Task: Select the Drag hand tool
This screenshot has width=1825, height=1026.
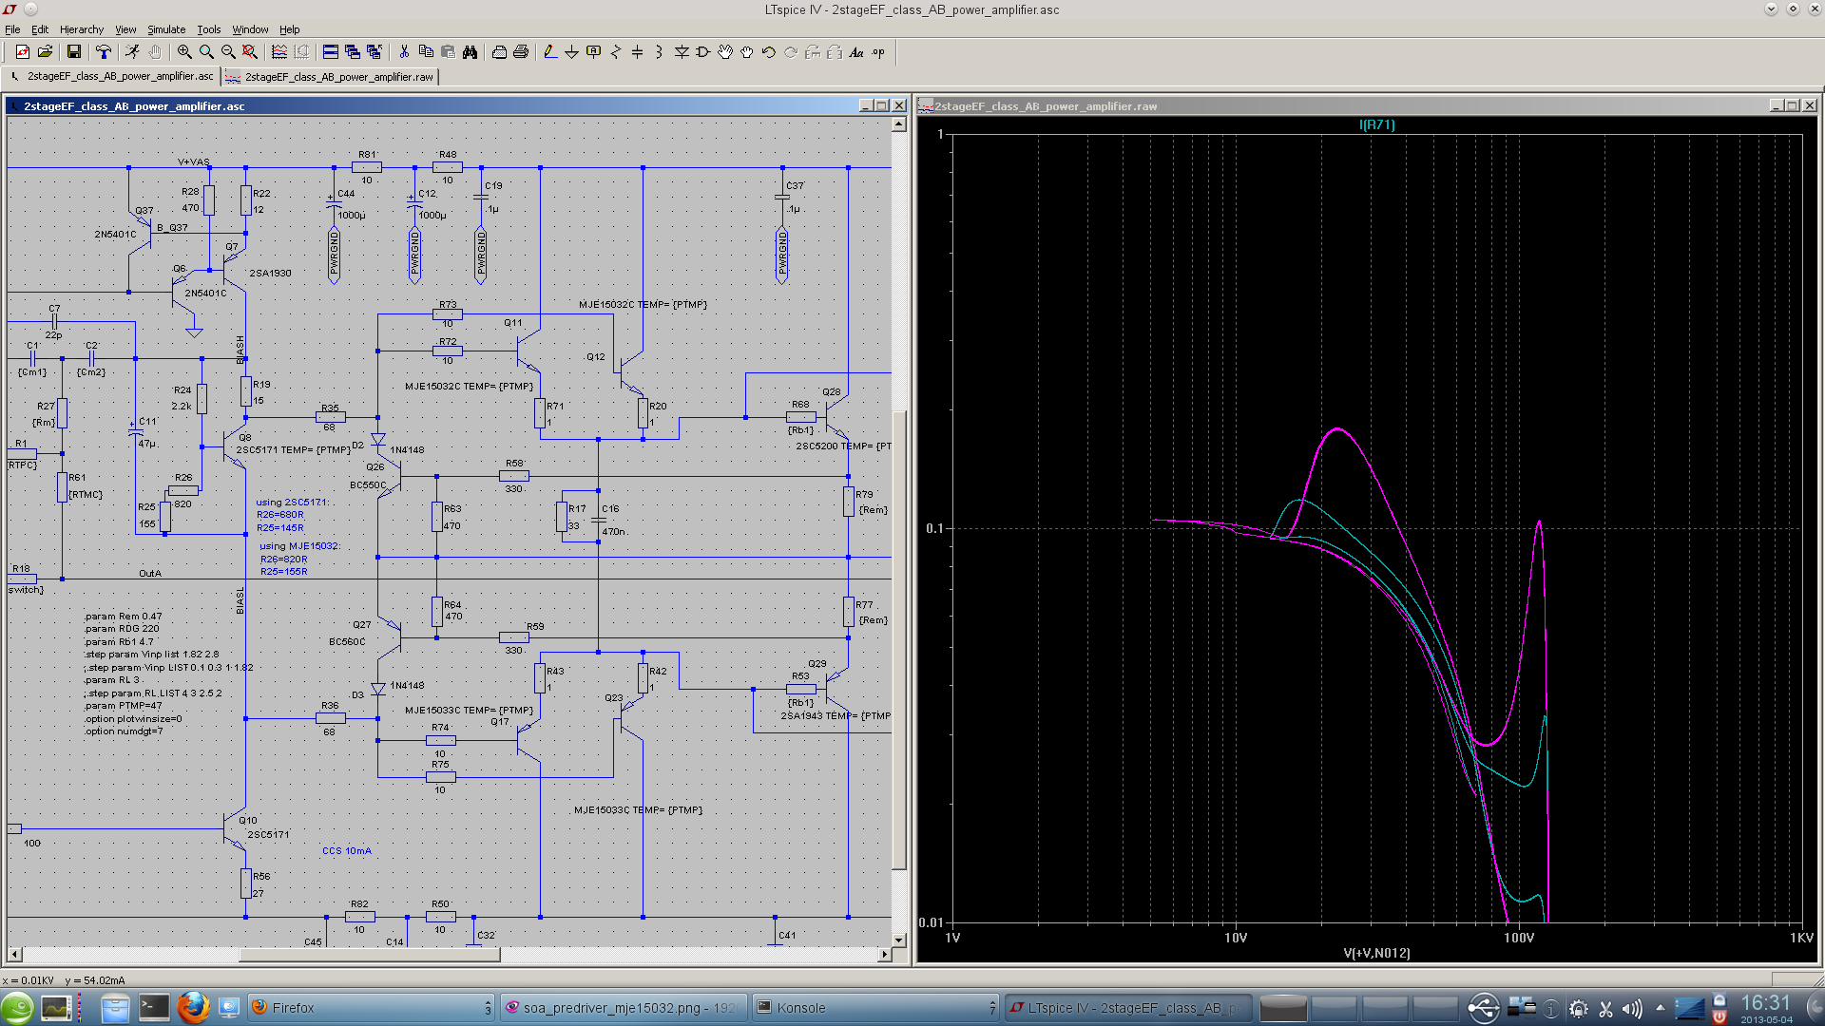Action: [747, 52]
